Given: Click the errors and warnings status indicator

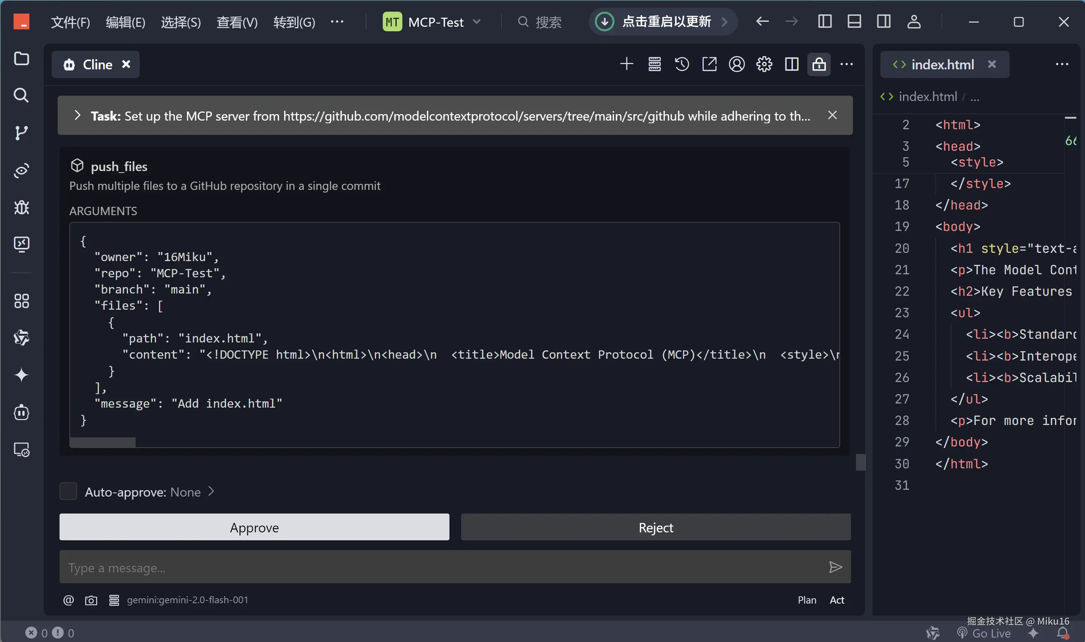Looking at the screenshot, I should click(x=50, y=633).
